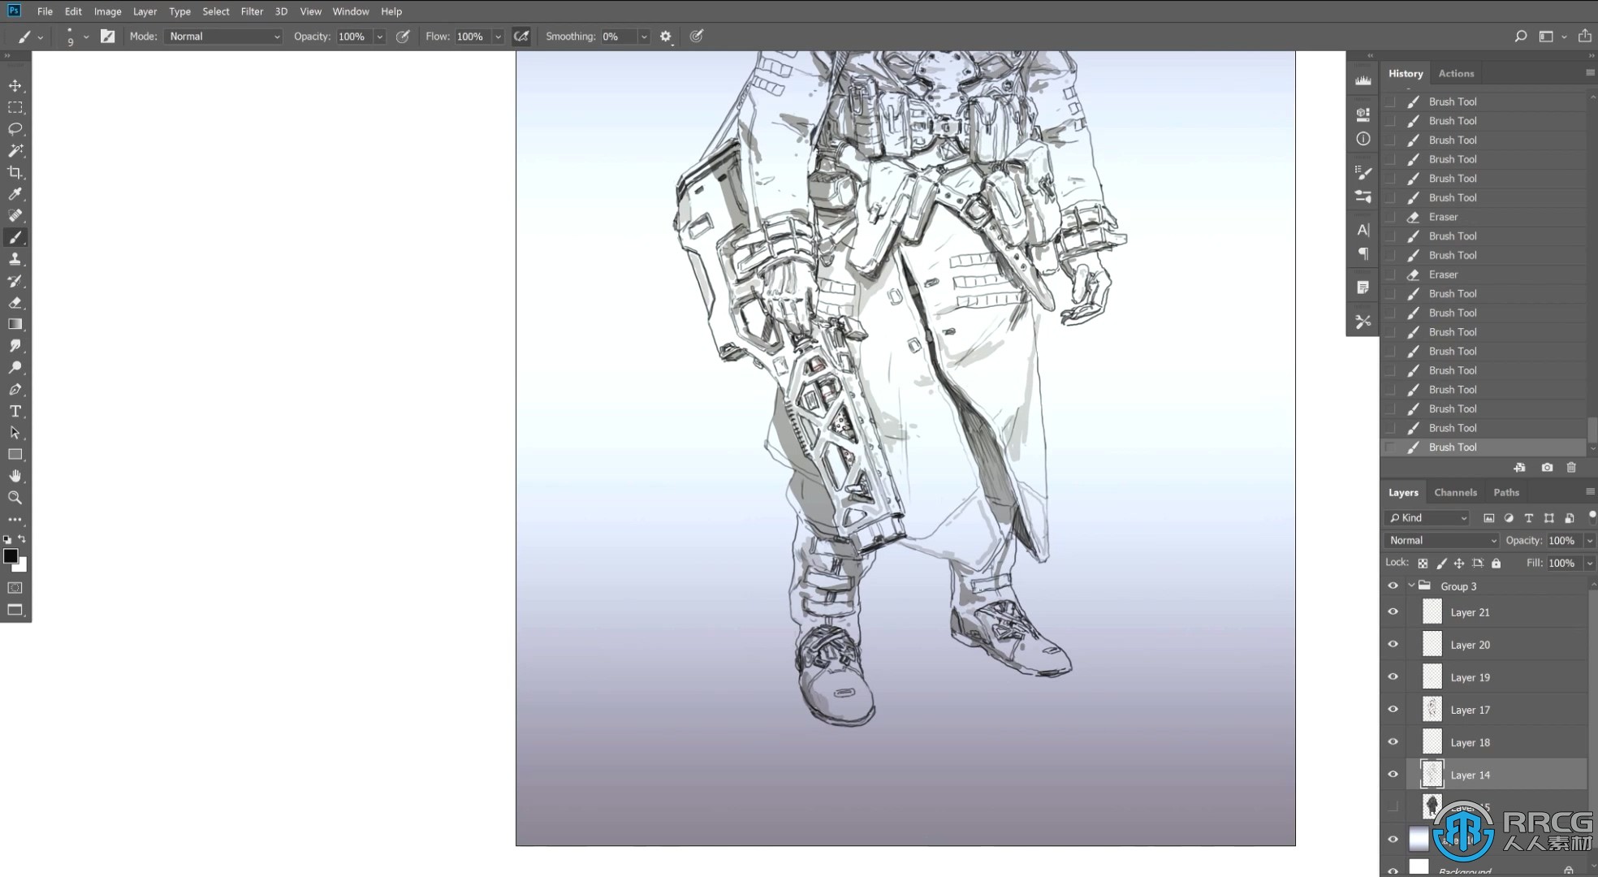Select the Rectangular Marquee tool
Image resolution: width=1598 pixels, height=877 pixels.
click(15, 107)
